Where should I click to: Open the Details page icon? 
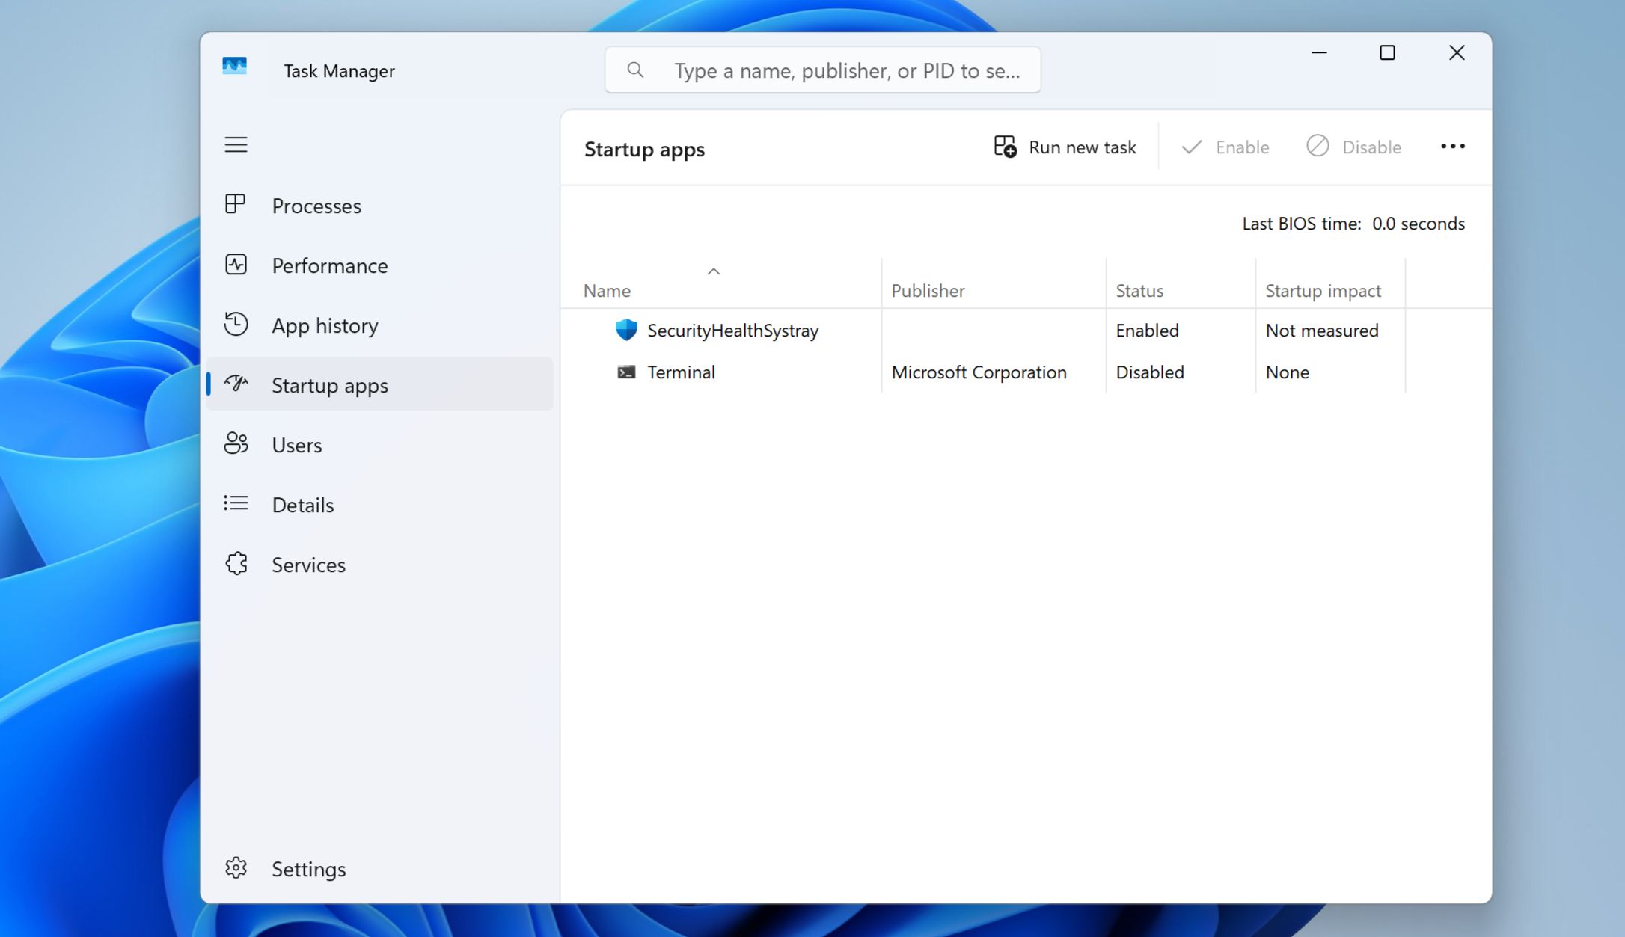236,504
